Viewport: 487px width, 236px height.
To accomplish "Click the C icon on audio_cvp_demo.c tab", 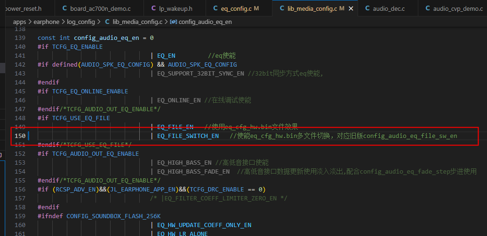I will pos(428,8).
